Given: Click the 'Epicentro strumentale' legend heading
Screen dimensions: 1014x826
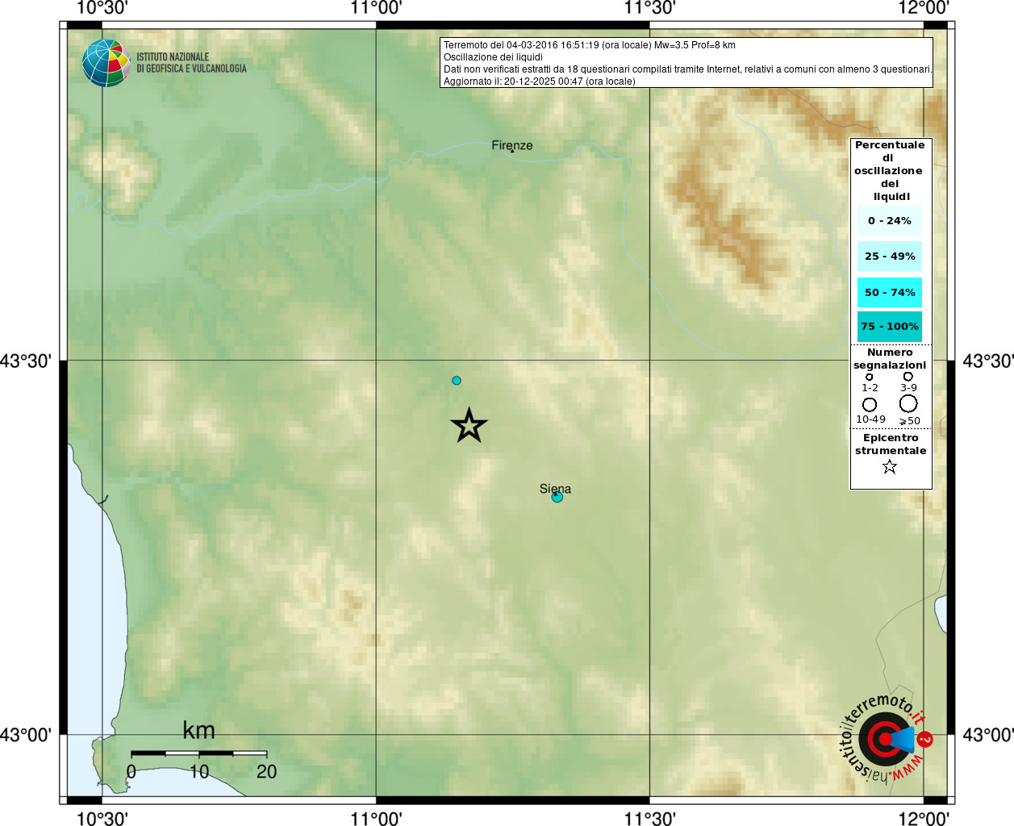Looking at the screenshot, I should (891, 444).
